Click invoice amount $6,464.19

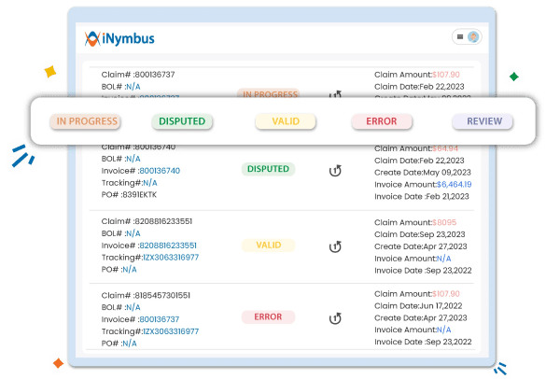pyautogui.click(x=454, y=184)
